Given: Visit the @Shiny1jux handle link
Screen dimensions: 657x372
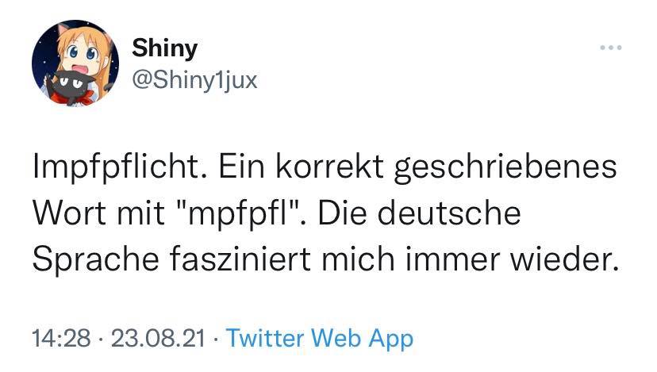Looking at the screenshot, I should click(194, 80).
